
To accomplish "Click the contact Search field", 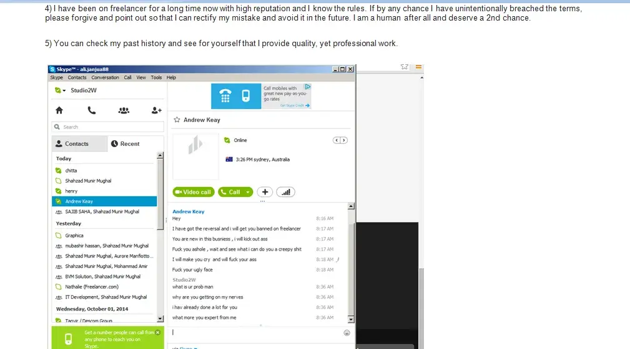I will (107, 127).
